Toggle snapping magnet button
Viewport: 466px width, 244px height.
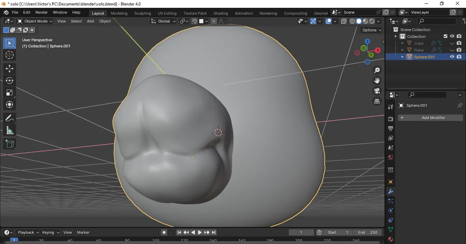(194, 21)
